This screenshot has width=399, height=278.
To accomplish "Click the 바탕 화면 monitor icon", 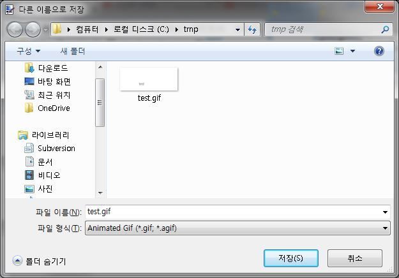I will [x=29, y=82].
